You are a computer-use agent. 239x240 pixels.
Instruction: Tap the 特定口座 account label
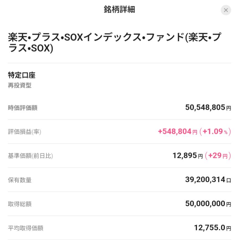pos(22,75)
